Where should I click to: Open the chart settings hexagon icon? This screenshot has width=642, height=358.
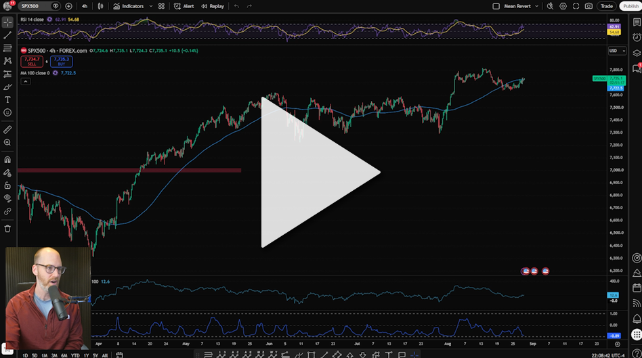coord(563,6)
